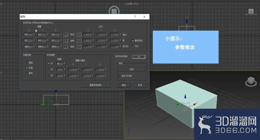The height and width of the screenshot is (140, 260).
Task: Click the left arrow beside 缩放 (Scale)
Action: coord(66,47)
